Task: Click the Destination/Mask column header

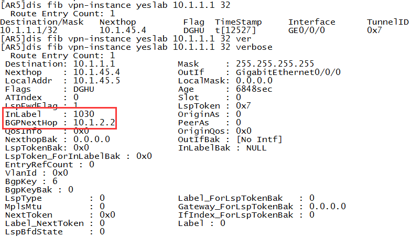Action: pos(42,22)
